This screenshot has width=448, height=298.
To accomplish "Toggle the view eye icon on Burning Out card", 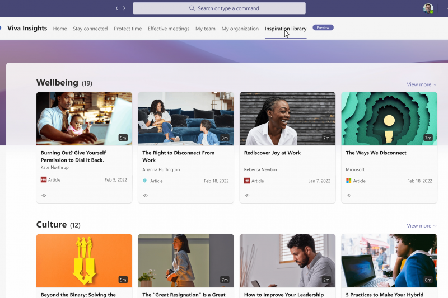I will (x=44, y=196).
